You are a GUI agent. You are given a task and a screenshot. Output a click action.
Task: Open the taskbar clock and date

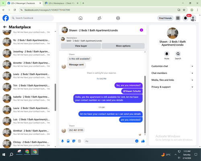click(187, 155)
